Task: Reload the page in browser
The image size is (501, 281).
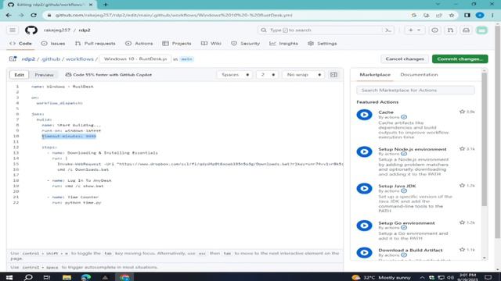Action: (34, 15)
